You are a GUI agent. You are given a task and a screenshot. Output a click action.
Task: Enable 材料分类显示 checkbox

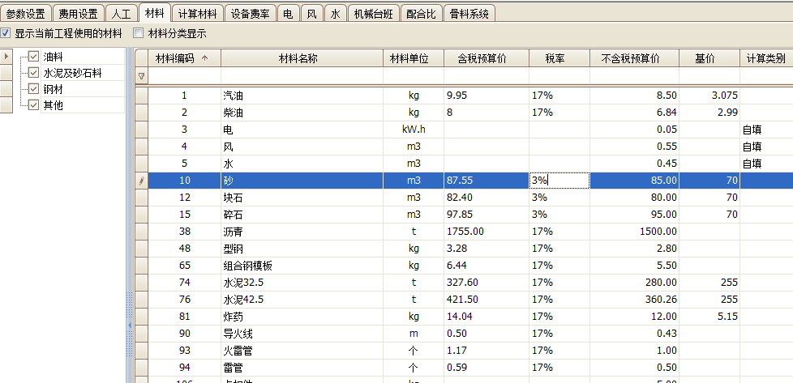(138, 34)
